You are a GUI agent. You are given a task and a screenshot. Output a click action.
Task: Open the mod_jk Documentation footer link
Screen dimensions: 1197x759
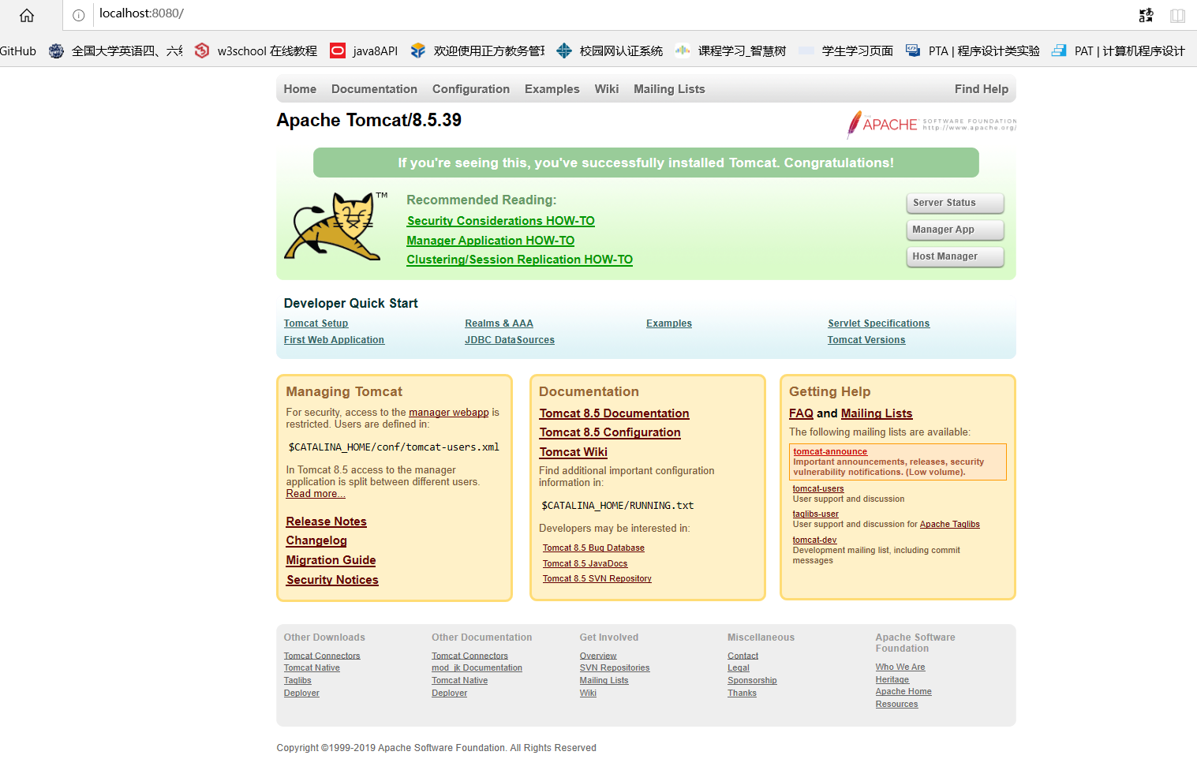[477, 668]
